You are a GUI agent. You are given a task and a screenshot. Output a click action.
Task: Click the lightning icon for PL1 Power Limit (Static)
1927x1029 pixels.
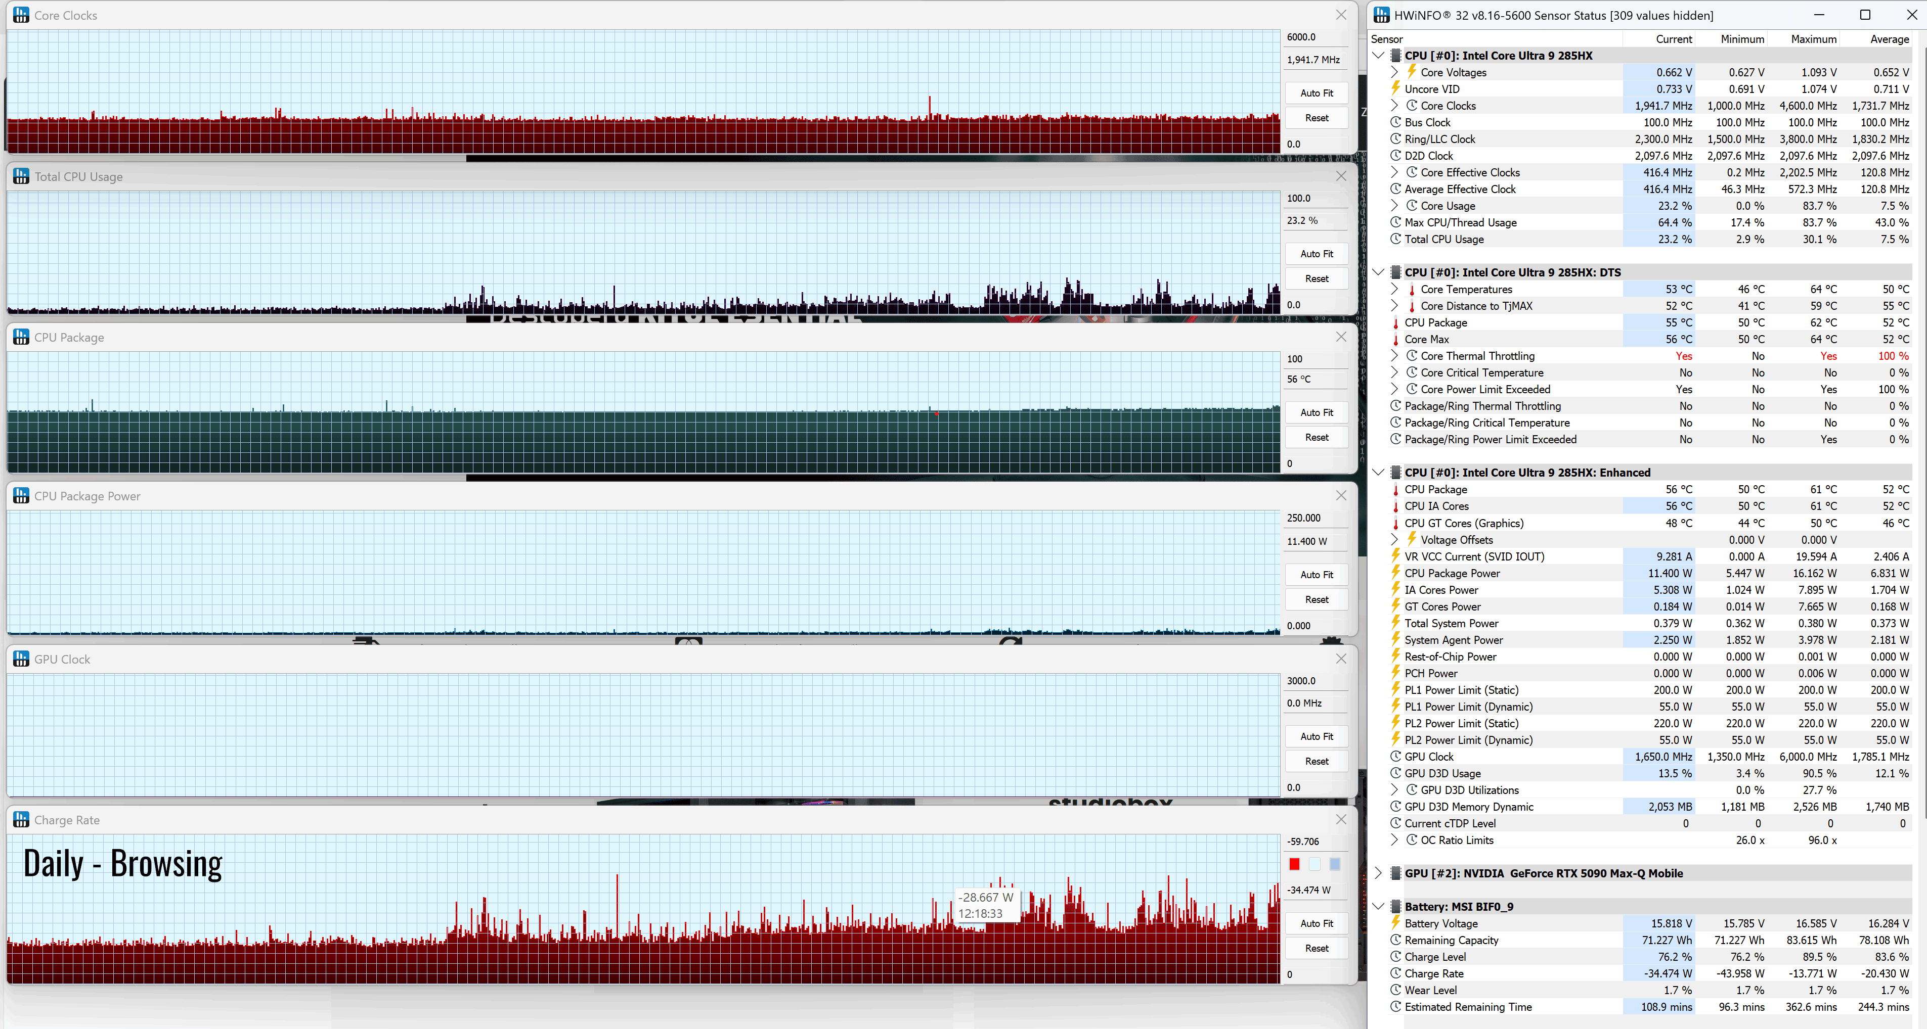click(1395, 689)
